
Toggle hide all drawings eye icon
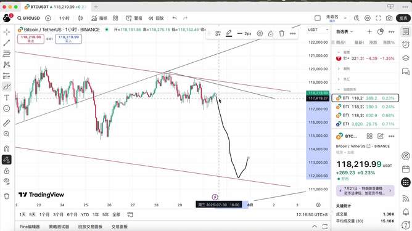(7, 181)
